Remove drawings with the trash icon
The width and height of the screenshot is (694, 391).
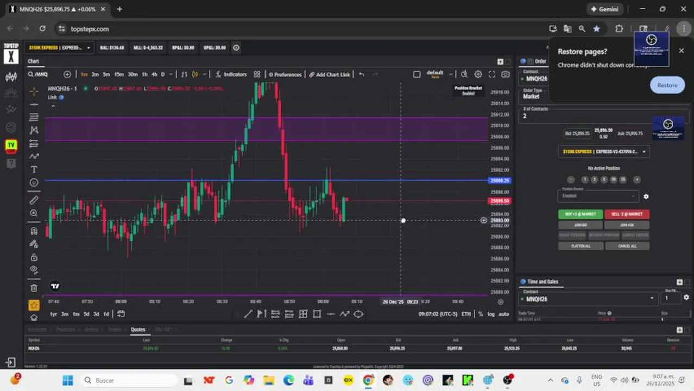(34, 288)
